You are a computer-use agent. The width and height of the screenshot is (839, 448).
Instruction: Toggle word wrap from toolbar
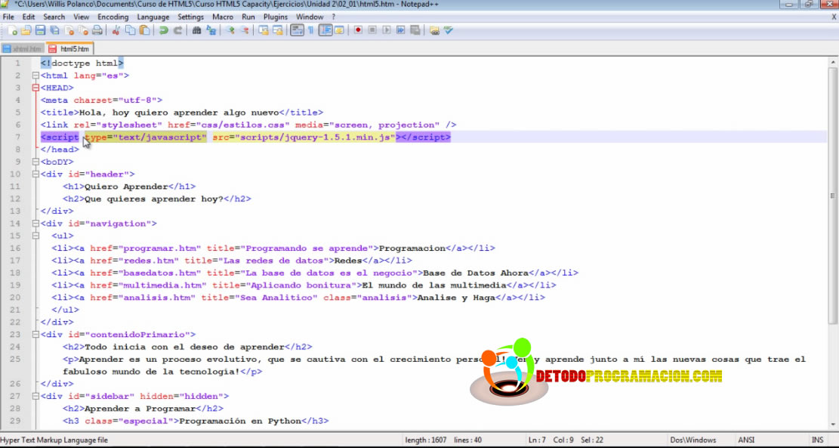pyautogui.click(x=294, y=31)
